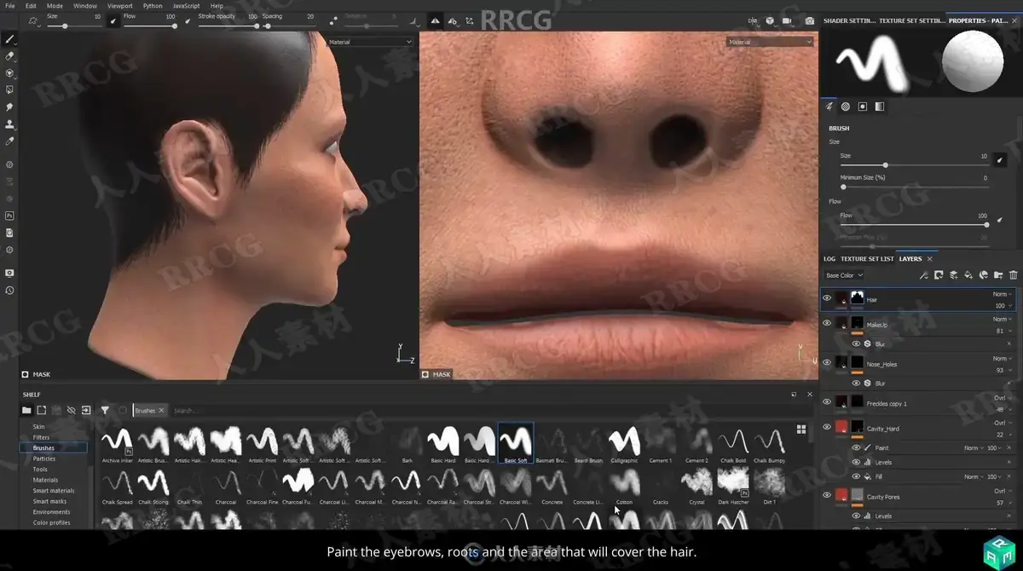Open the alpha properties tab icon
The image size is (1023, 571).
pyautogui.click(x=846, y=107)
